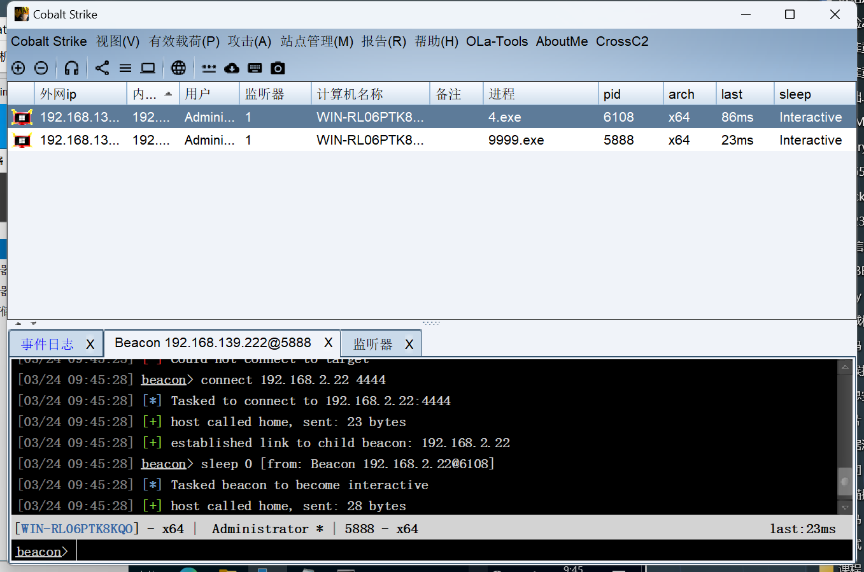Switch to pivot graph view icon

point(103,68)
